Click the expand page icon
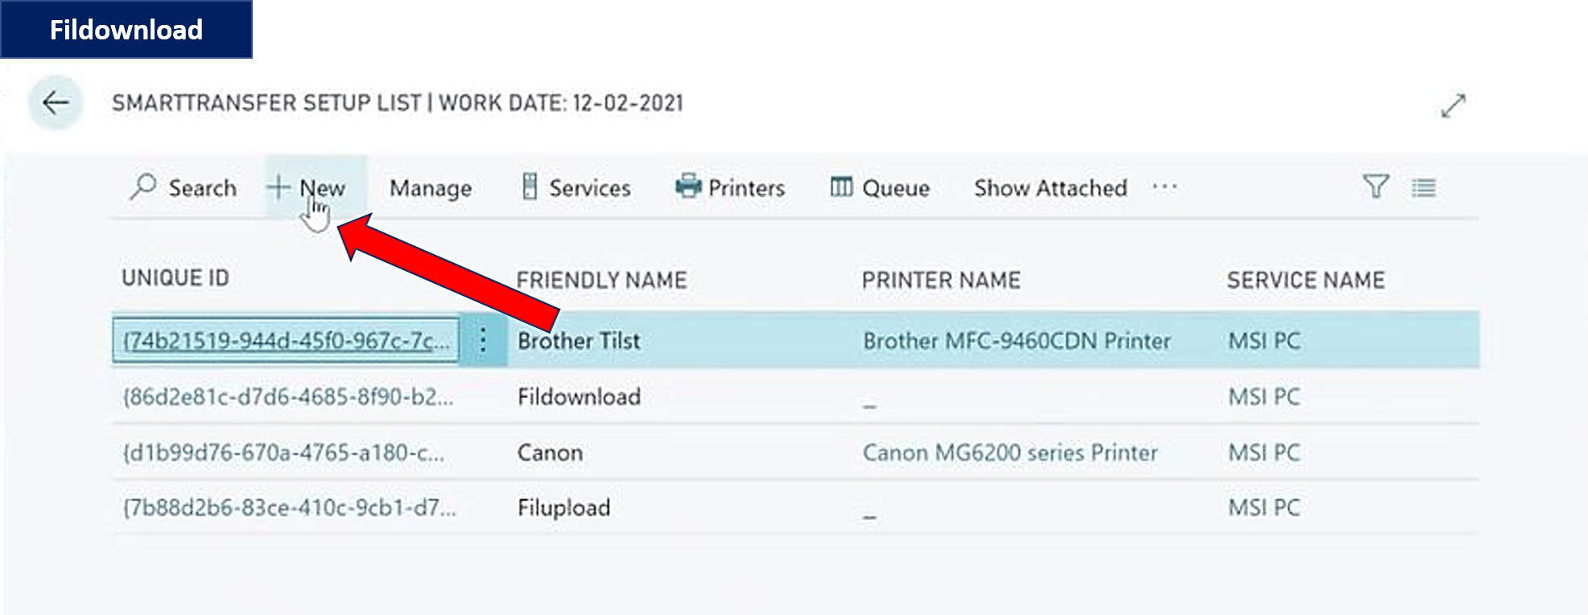Viewport: 1588px width, 615px height. 1453,105
